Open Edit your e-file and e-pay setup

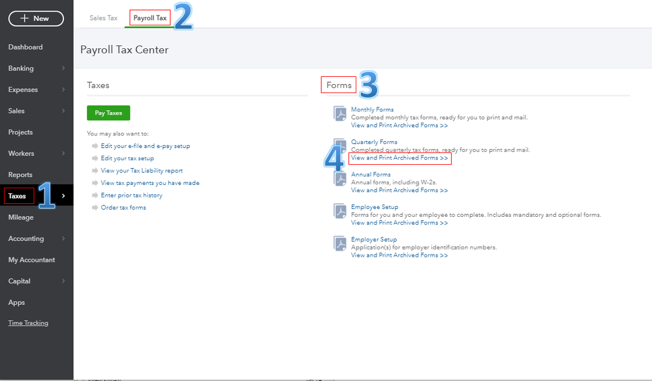click(x=146, y=146)
